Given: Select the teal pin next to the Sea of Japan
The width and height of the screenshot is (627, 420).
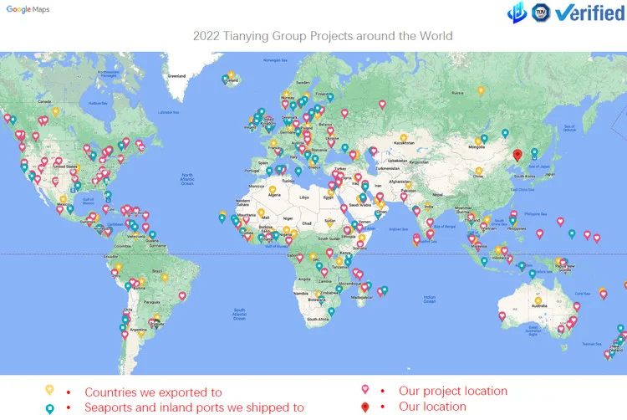Looking at the screenshot, I should [x=534, y=152].
